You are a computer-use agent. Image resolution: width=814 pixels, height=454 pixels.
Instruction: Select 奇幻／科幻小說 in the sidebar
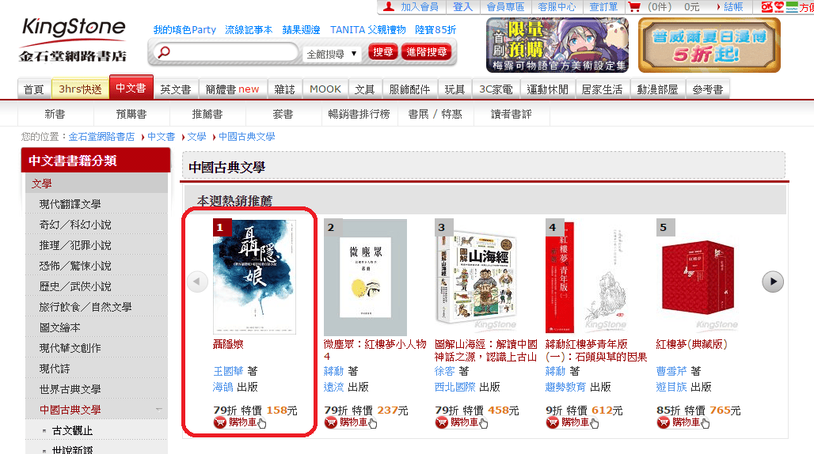tap(75, 225)
